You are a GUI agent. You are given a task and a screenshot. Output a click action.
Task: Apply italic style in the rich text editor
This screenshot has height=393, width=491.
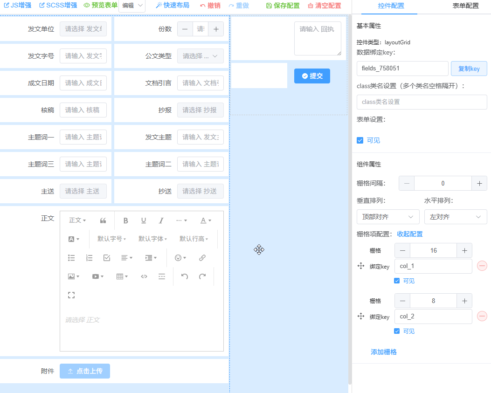click(161, 221)
